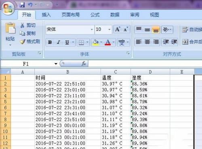Select row 6 header

5,107
